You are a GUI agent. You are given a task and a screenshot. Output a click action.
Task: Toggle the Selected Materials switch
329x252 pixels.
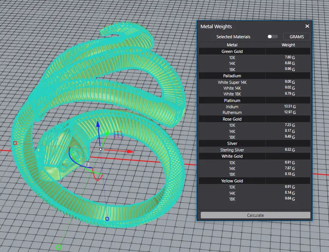pyautogui.click(x=272, y=37)
